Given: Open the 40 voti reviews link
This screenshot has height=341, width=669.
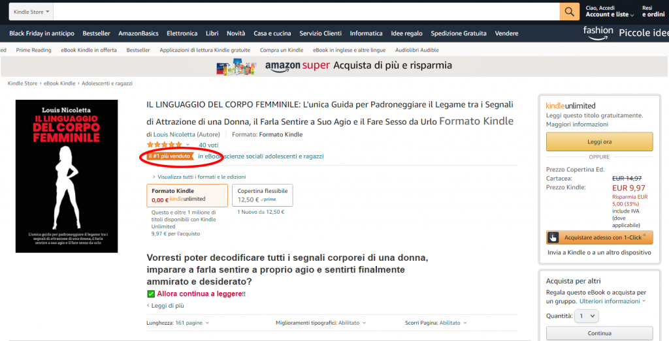Looking at the screenshot, I should pyautogui.click(x=208, y=145).
